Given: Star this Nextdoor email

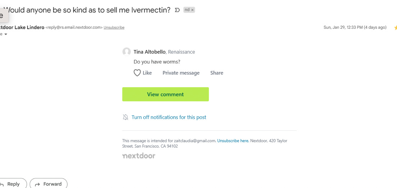Looking at the screenshot, I should pos(396,27).
